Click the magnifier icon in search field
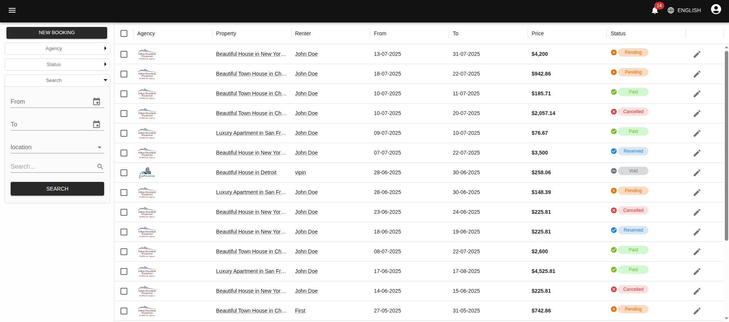This screenshot has width=729, height=322. click(100, 167)
